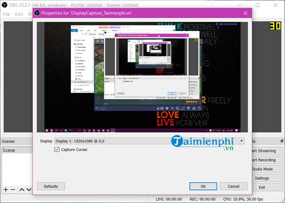This screenshot has height=203, width=285.
Task: Remove selected scene with minus icon
Action: pyautogui.click(x=13, y=190)
